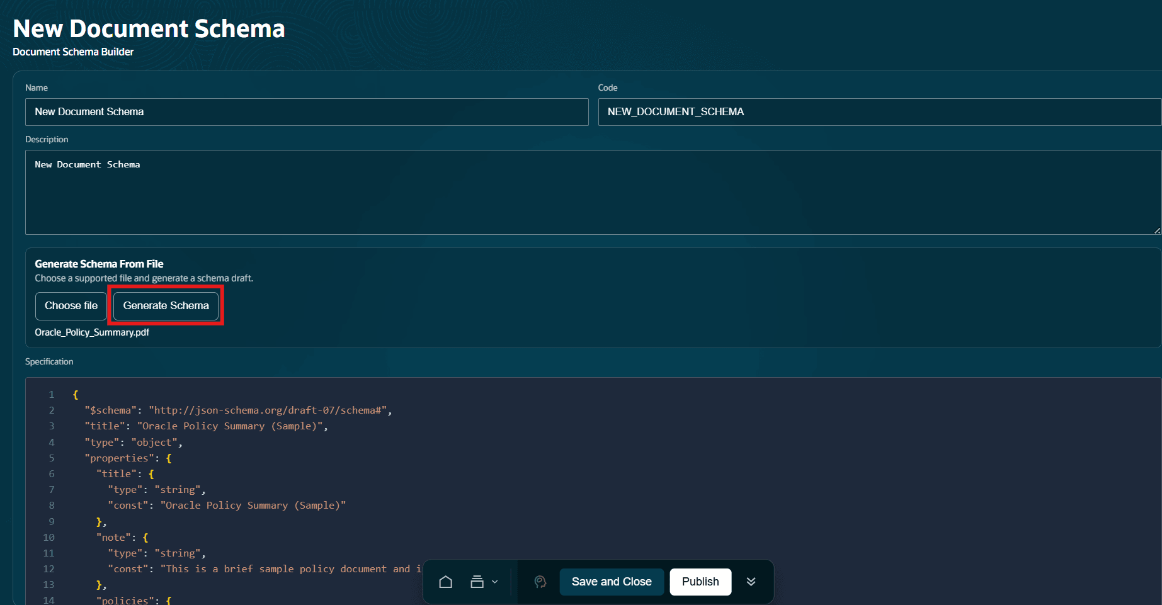Click the opening brace on line 1
Screen dimensions: 1162x605
point(76,395)
